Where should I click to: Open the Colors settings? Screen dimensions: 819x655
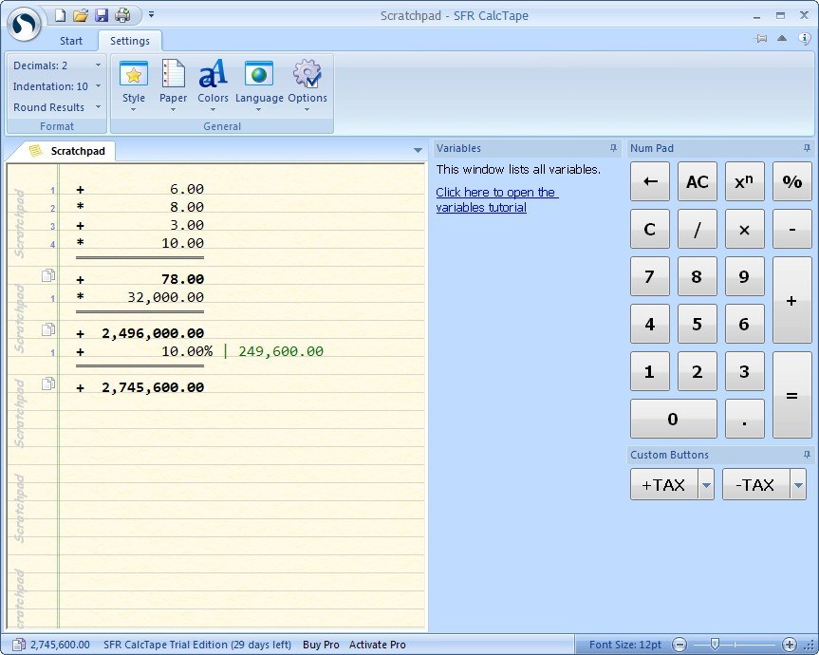pyautogui.click(x=213, y=85)
